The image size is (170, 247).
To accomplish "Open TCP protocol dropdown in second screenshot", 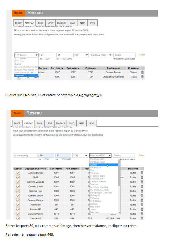I will click(x=80, y=155).
